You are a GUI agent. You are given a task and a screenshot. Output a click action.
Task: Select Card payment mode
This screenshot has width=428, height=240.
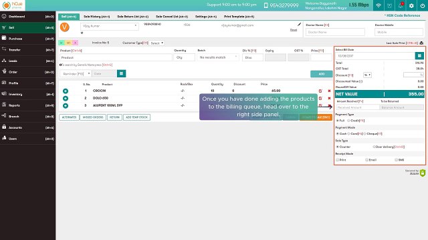point(348,133)
